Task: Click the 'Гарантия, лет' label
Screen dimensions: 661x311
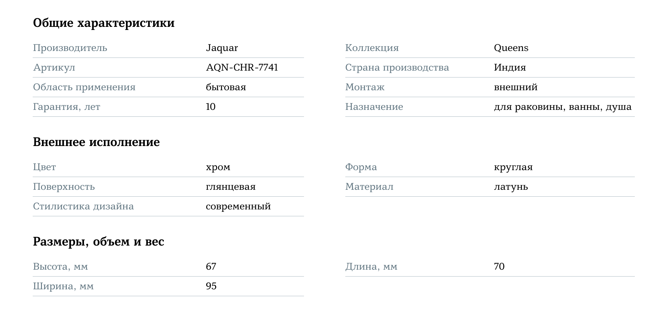Action: (x=66, y=107)
